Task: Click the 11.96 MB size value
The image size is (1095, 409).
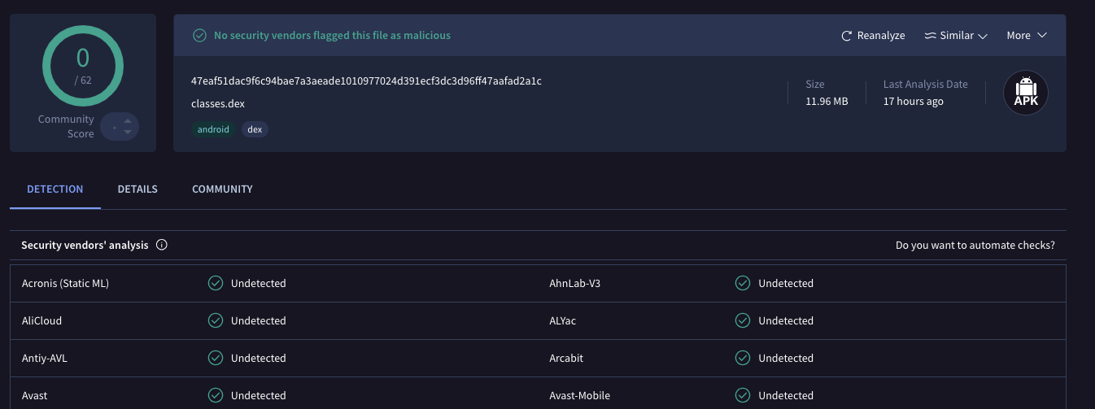Action: 827,102
